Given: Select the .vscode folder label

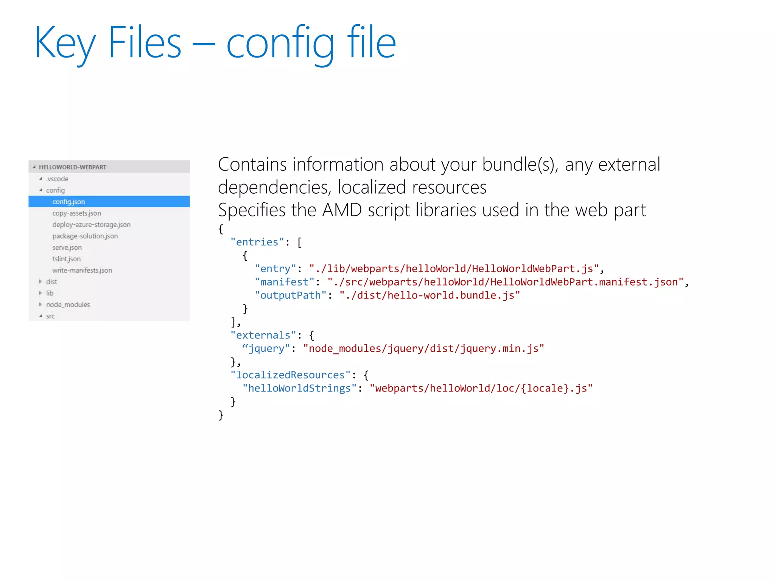Looking at the screenshot, I should (57, 179).
